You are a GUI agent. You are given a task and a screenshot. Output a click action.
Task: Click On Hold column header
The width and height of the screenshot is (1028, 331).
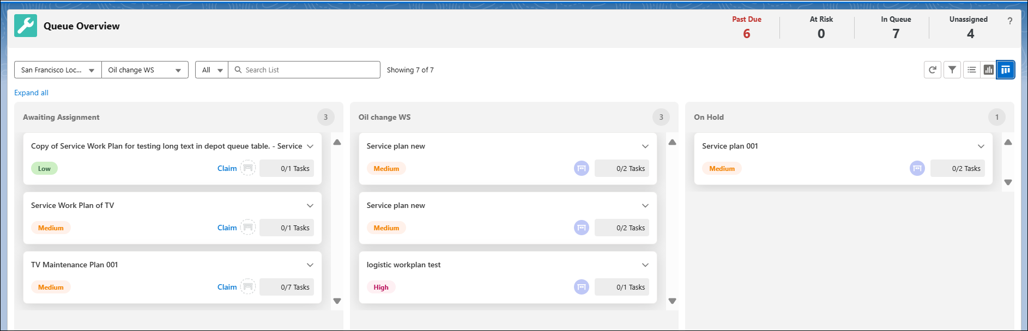tap(709, 117)
